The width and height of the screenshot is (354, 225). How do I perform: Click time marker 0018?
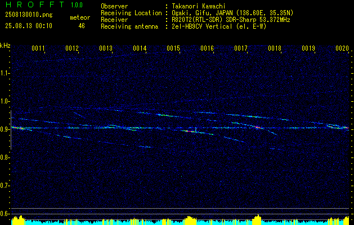[275, 48]
